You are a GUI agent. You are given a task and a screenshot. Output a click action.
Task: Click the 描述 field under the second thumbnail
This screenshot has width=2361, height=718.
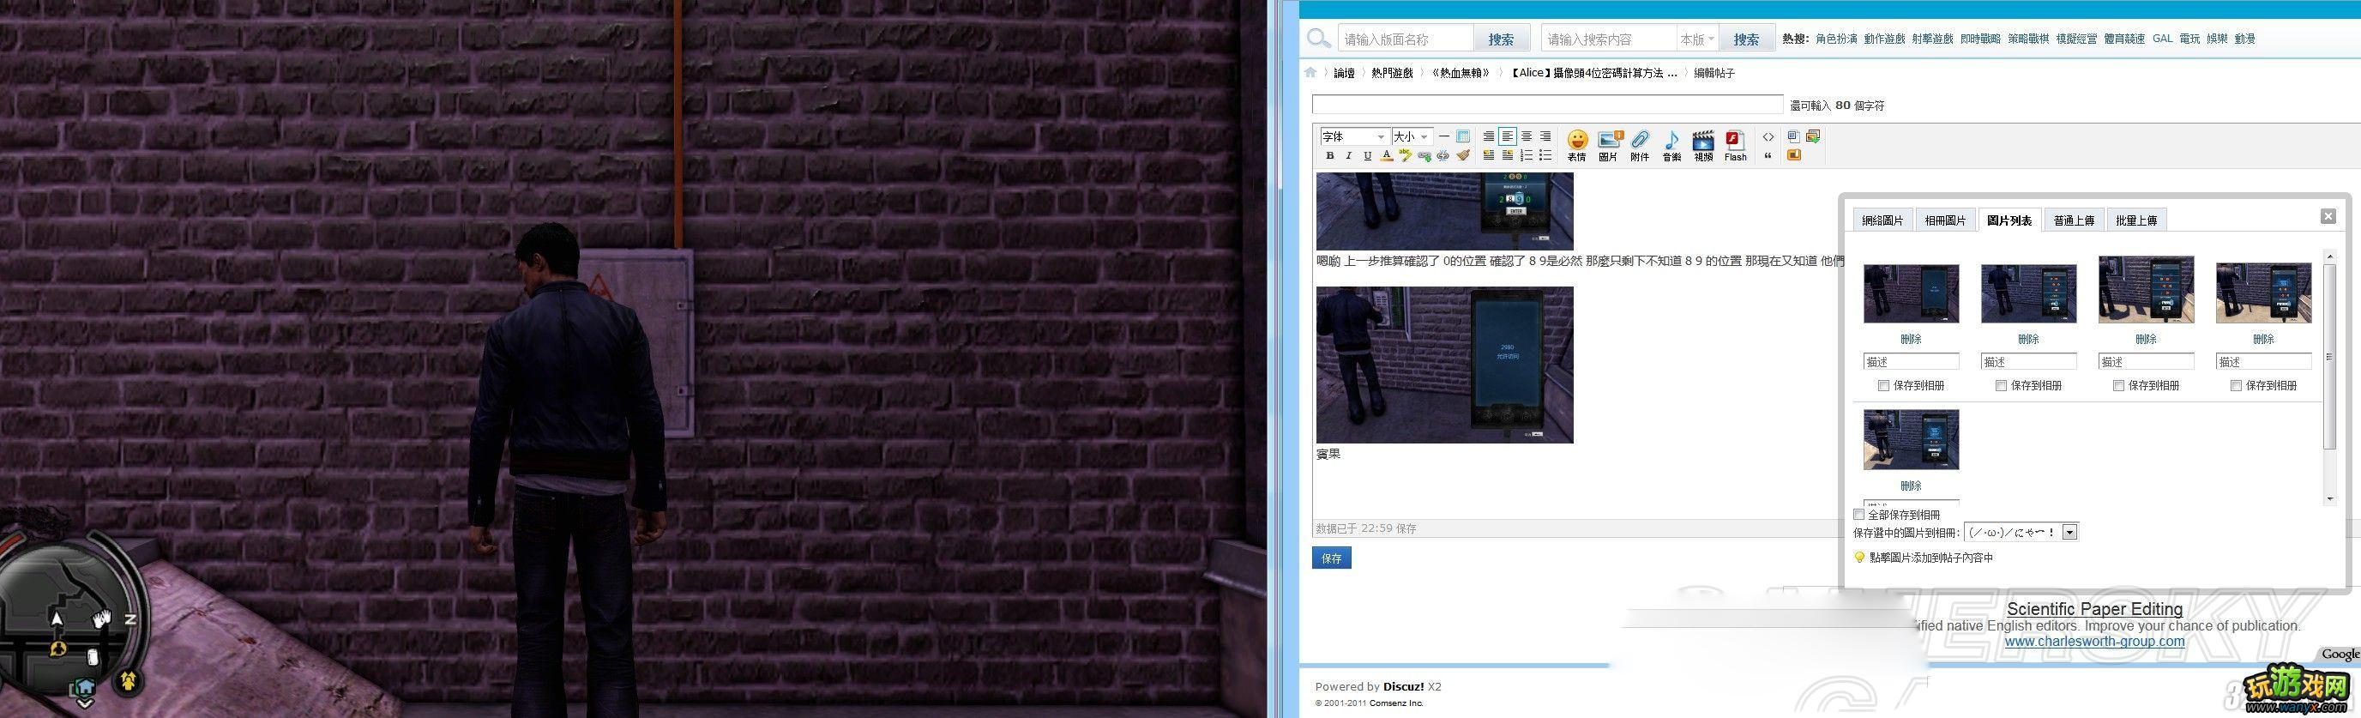pyautogui.click(x=2029, y=361)
